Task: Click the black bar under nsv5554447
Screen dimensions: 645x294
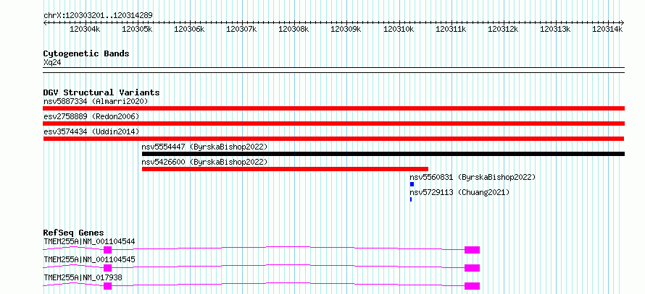Action: pos(383,154)
